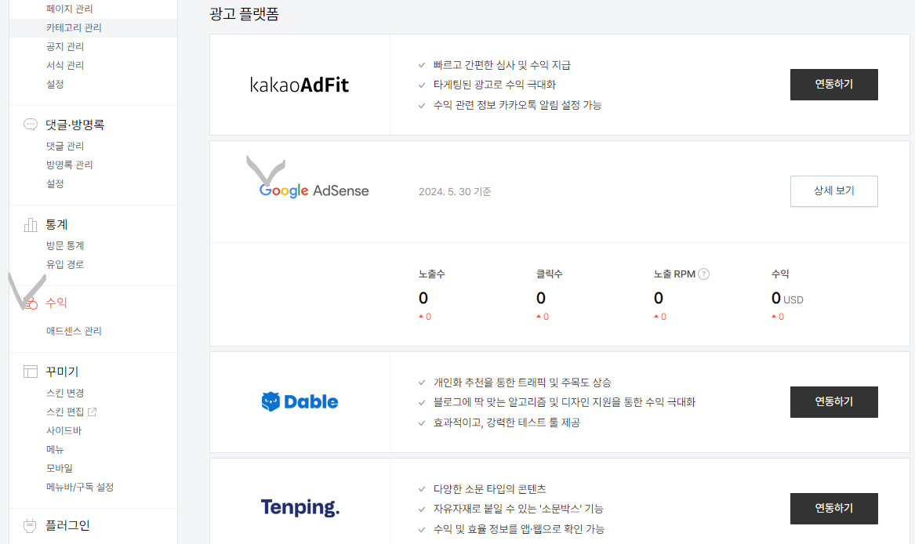Open 스킨 변경 menu item
Image resolution: width=915 pixels, height=544 pixels.
pyautogui.click(x=65, y=393)
